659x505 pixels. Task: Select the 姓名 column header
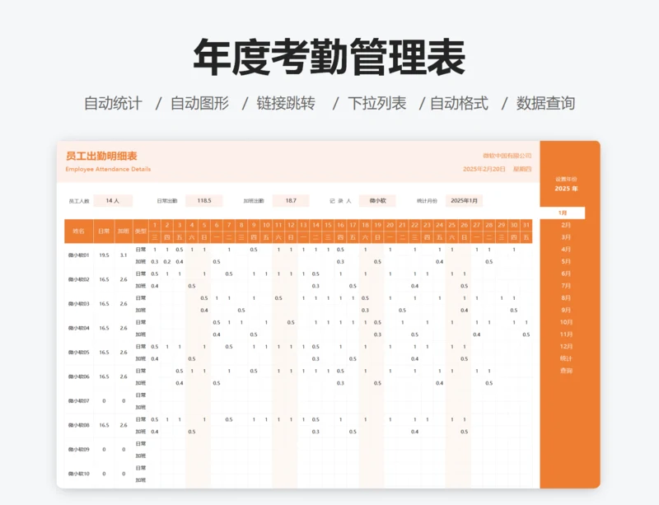tap(78, 231)
